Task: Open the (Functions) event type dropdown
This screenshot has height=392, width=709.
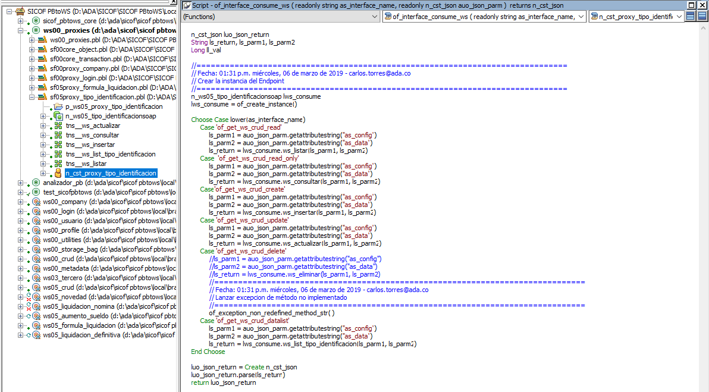Action: click(375, 17)
